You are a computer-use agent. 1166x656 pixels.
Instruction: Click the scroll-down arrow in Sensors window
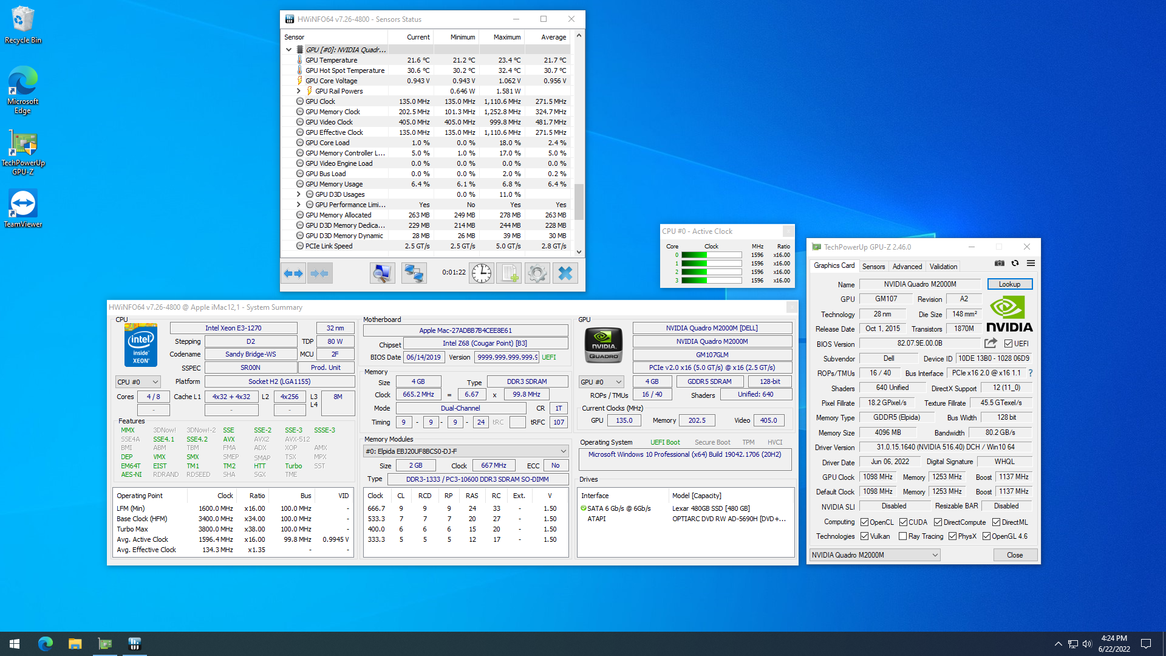pos(579,252)
